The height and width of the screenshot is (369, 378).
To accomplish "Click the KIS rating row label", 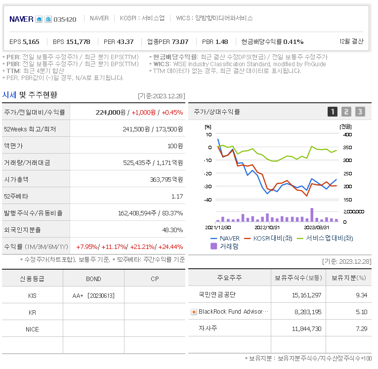I will coord(32,296).
